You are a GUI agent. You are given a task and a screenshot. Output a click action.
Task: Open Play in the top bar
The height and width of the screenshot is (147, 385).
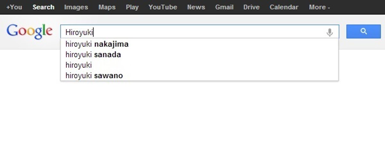pos(132,7)
